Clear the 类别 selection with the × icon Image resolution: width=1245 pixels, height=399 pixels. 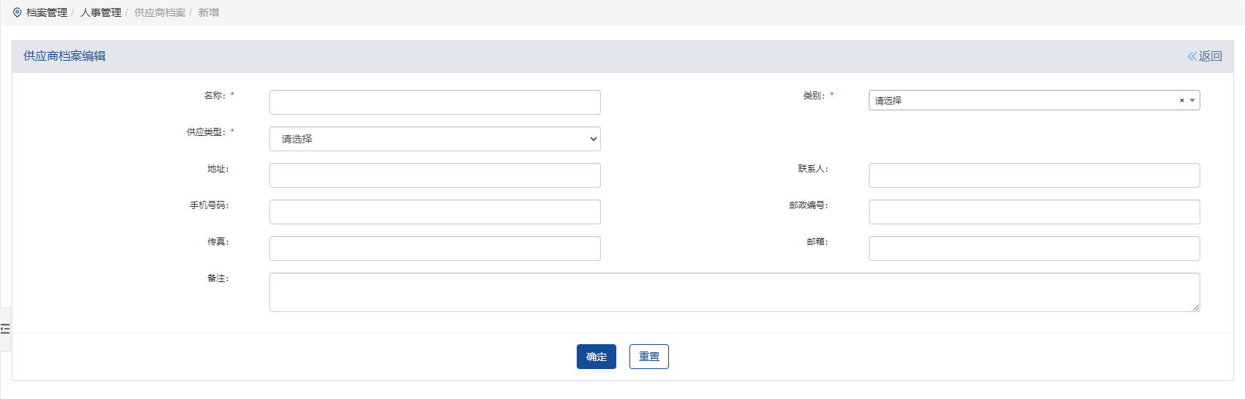(1181, 101)
